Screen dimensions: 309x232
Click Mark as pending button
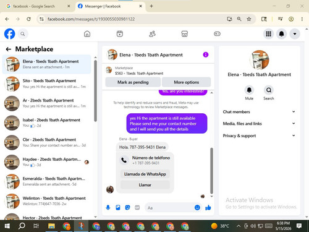point(133,82)
